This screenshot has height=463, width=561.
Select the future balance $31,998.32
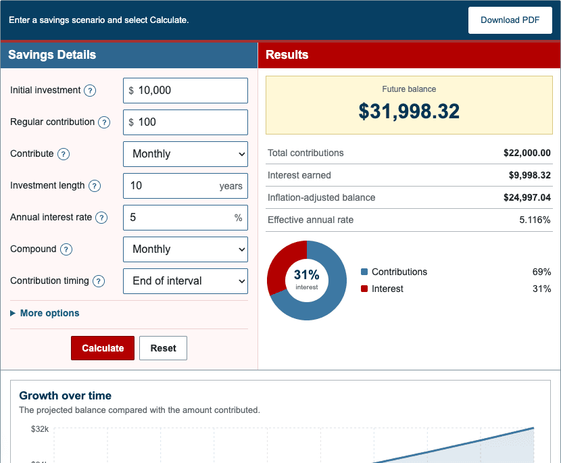[409, 112]
